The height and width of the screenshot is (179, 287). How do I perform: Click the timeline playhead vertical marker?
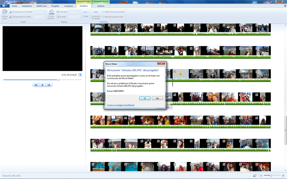point(172,78)
